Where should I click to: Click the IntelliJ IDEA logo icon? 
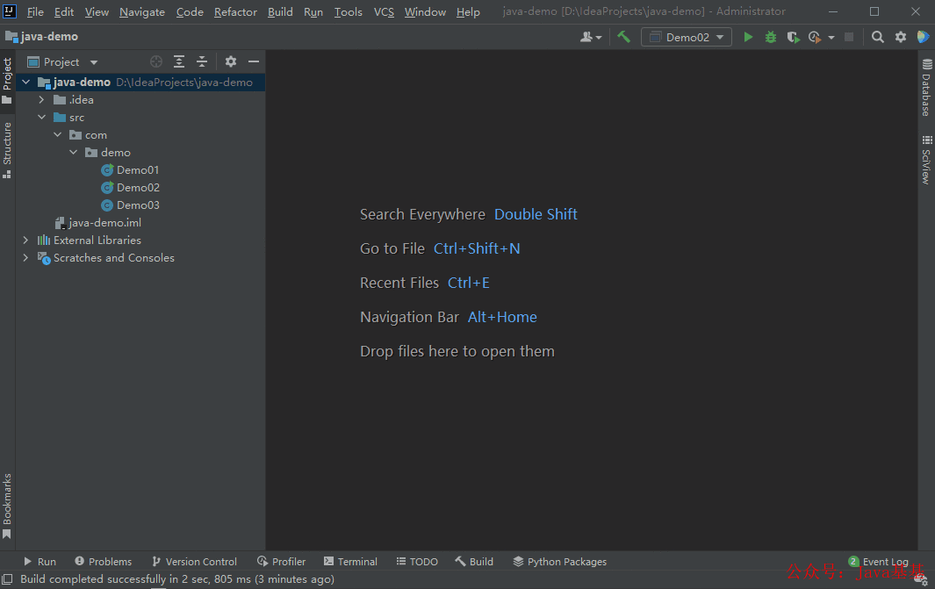[x=10, y=11]
